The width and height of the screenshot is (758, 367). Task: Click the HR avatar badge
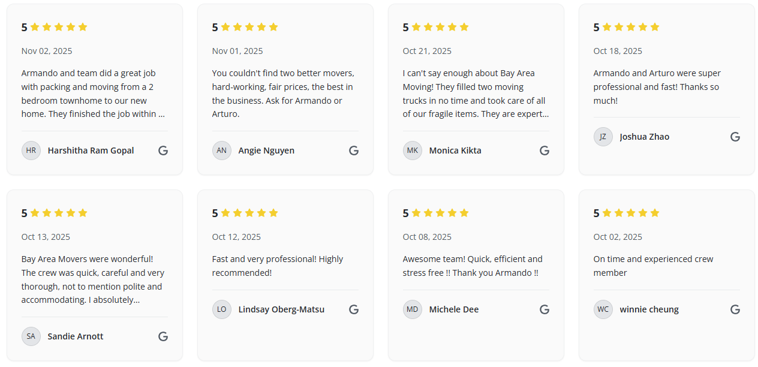(31, 151)
